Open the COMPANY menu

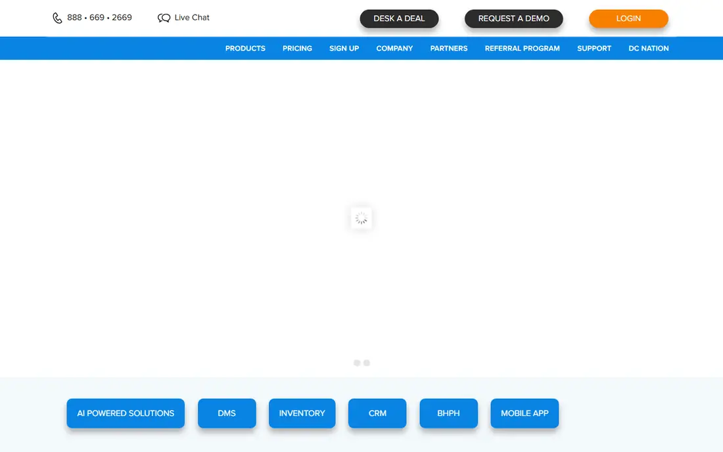click(394, 49)
